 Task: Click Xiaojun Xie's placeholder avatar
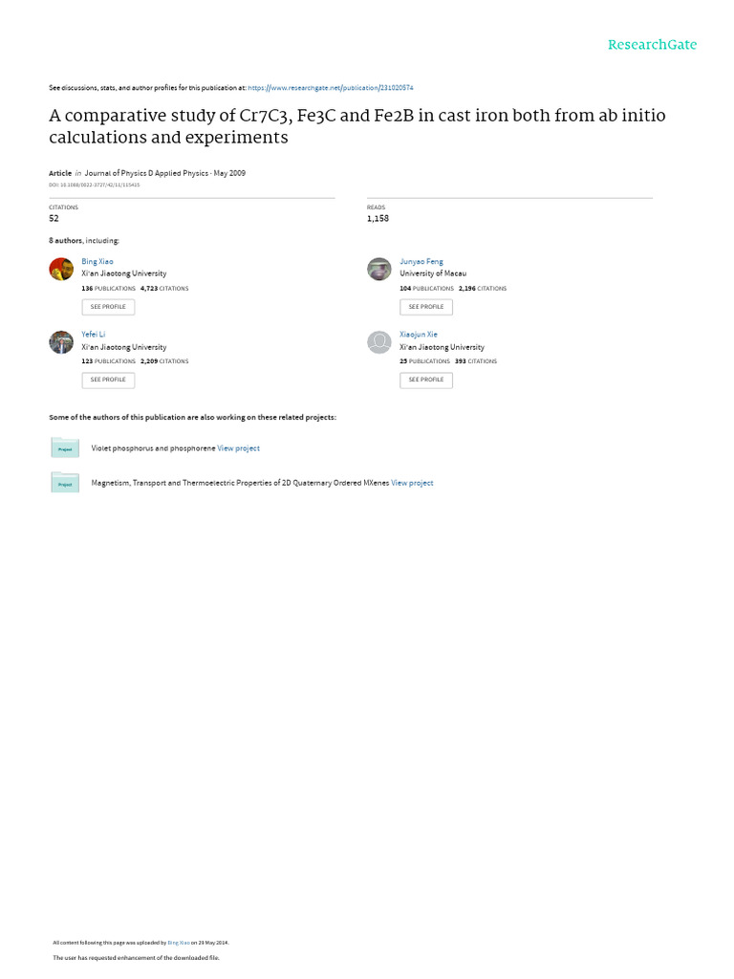[378, 342]
